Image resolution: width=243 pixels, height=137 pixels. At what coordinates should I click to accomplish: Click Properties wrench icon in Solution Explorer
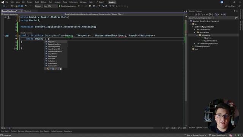point(221,14)
